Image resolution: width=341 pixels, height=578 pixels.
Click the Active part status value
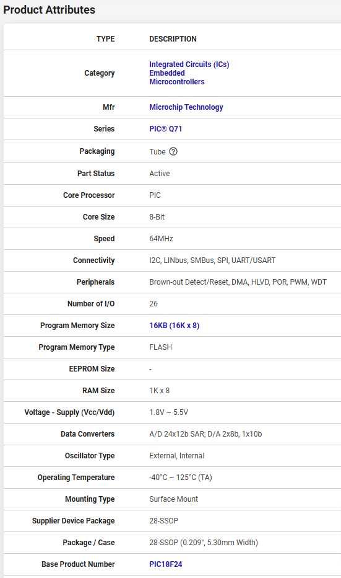click(x=160, y=173)
